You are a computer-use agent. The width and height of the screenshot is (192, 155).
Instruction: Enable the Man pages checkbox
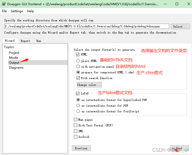coord(75,119)
